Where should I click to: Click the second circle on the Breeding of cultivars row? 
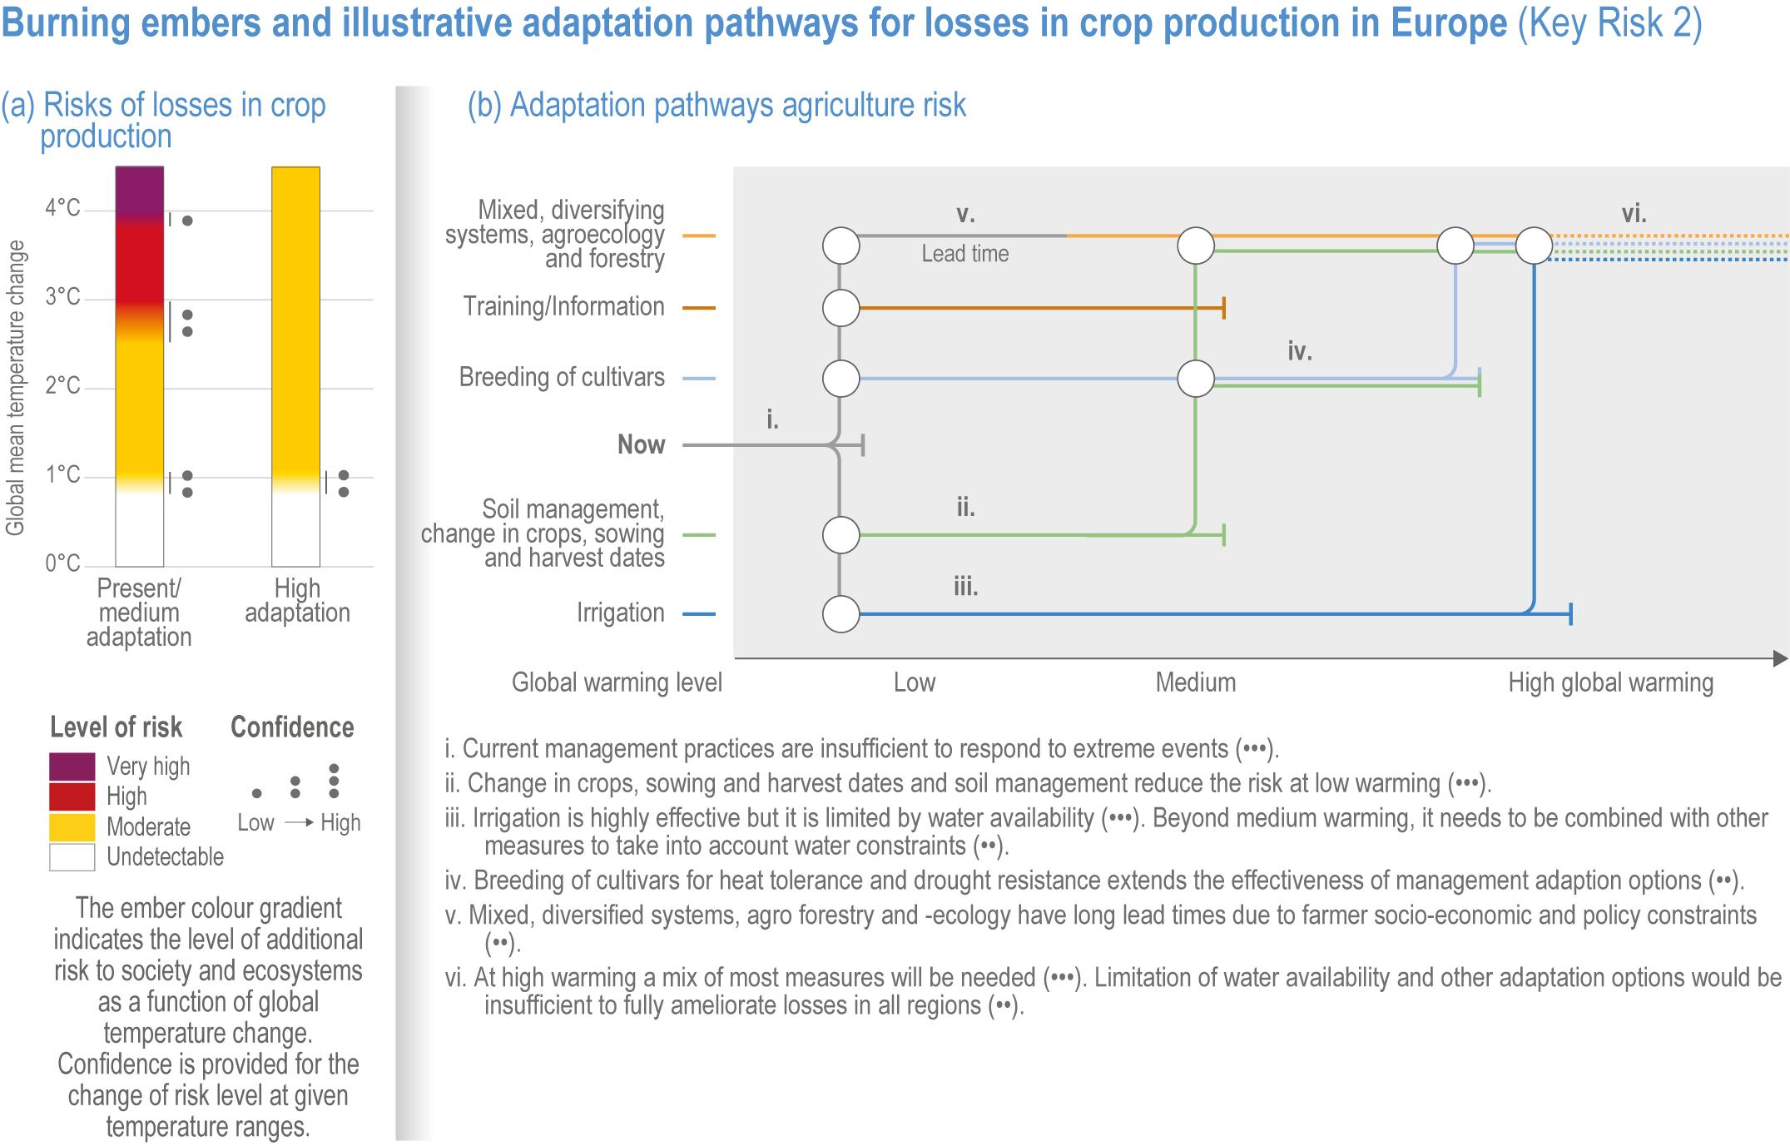1196,379
